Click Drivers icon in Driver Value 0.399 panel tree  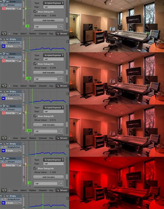point(6,57)
